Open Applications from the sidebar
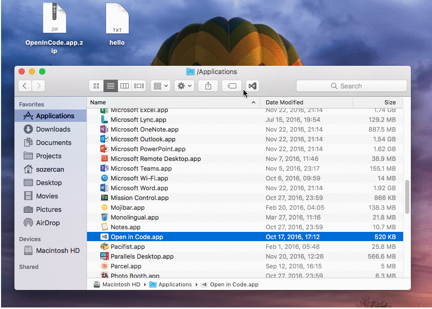The width and height of the screenshot is (432, 309). 50,116
